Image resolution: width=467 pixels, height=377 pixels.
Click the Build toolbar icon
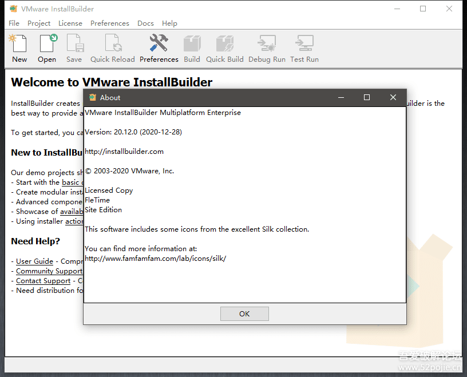click(192, 48)
